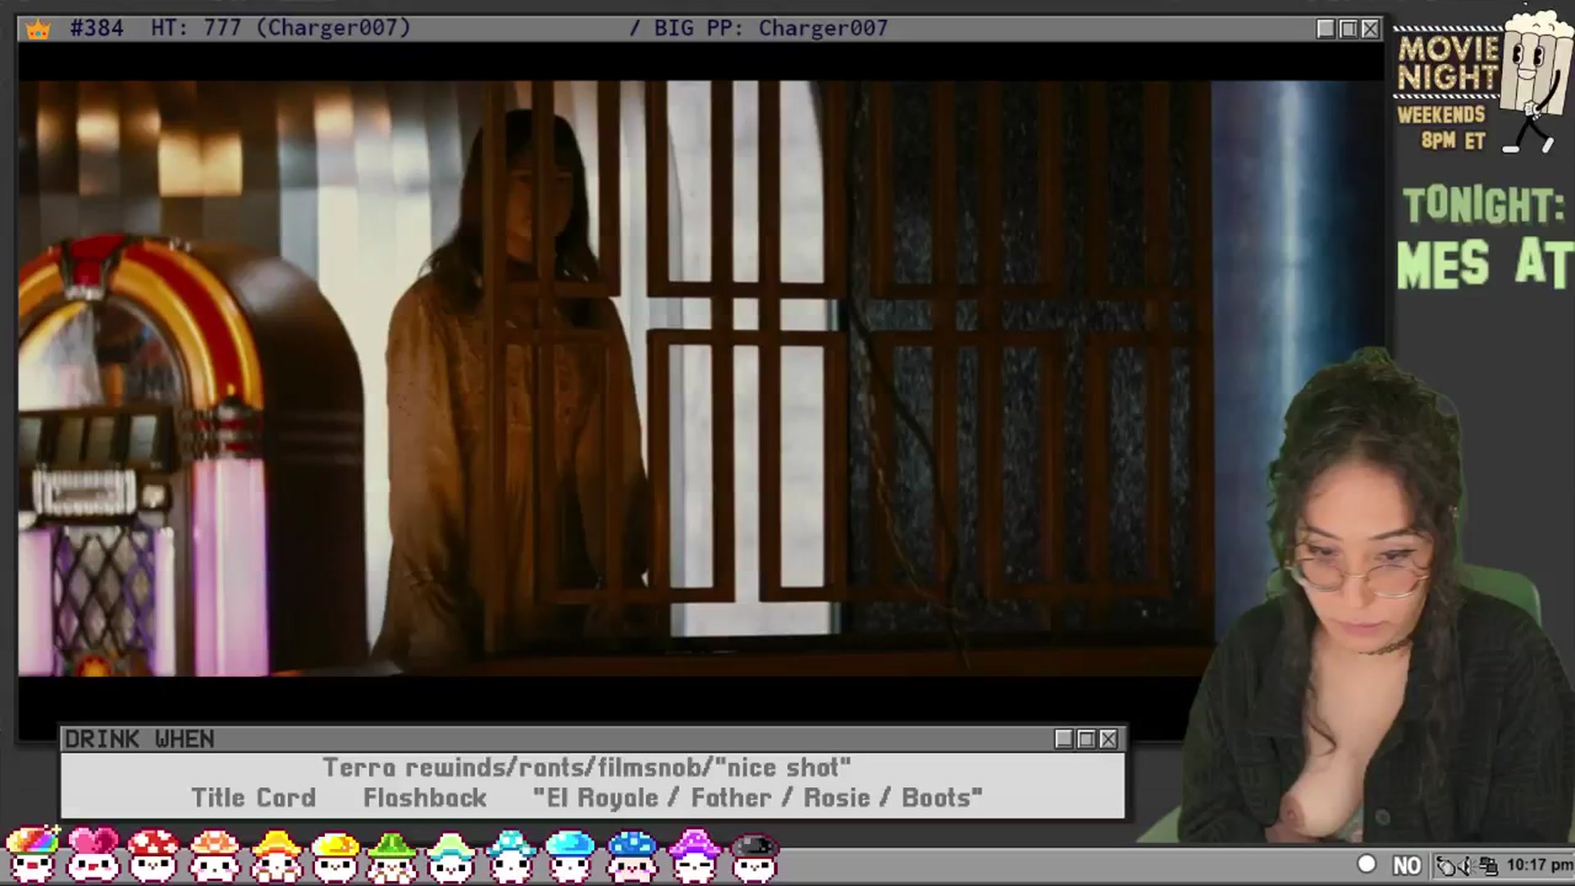This screenshot has width=1575, height=886.
Task: Click the network computers tray icon
Action: [1488, 865]
